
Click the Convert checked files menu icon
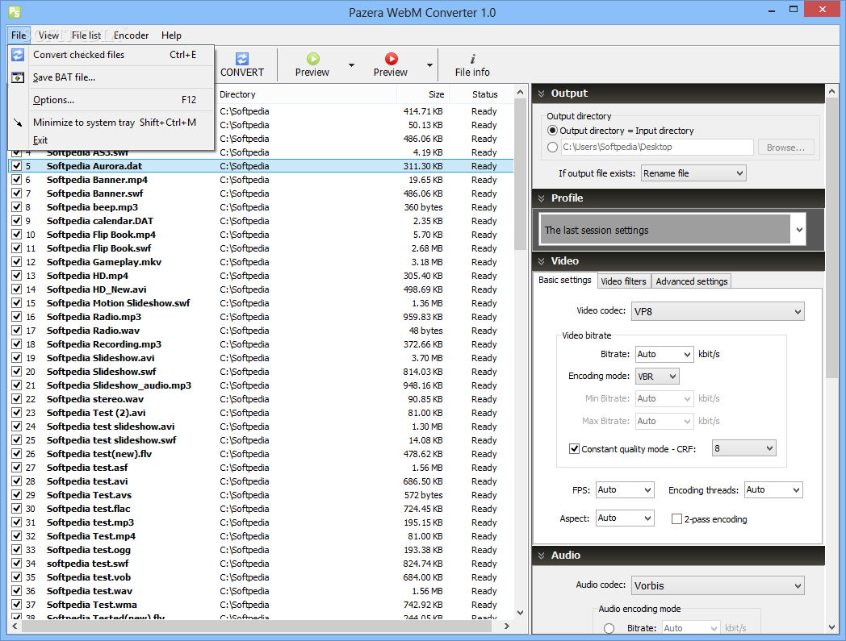click(x=18, y=55)
